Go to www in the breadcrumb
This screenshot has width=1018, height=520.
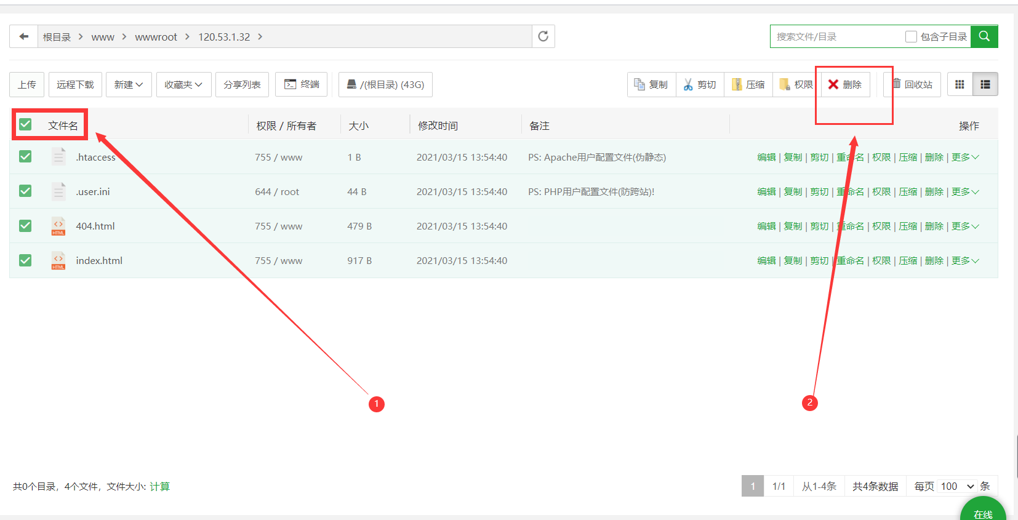coord(103,37)
